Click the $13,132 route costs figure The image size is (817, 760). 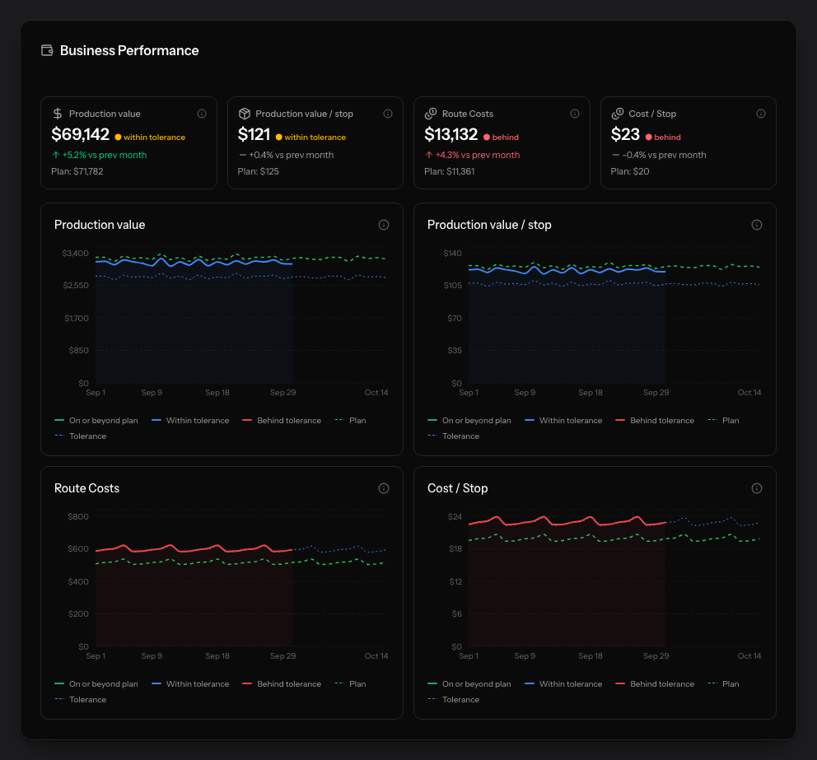click(451, 134)
